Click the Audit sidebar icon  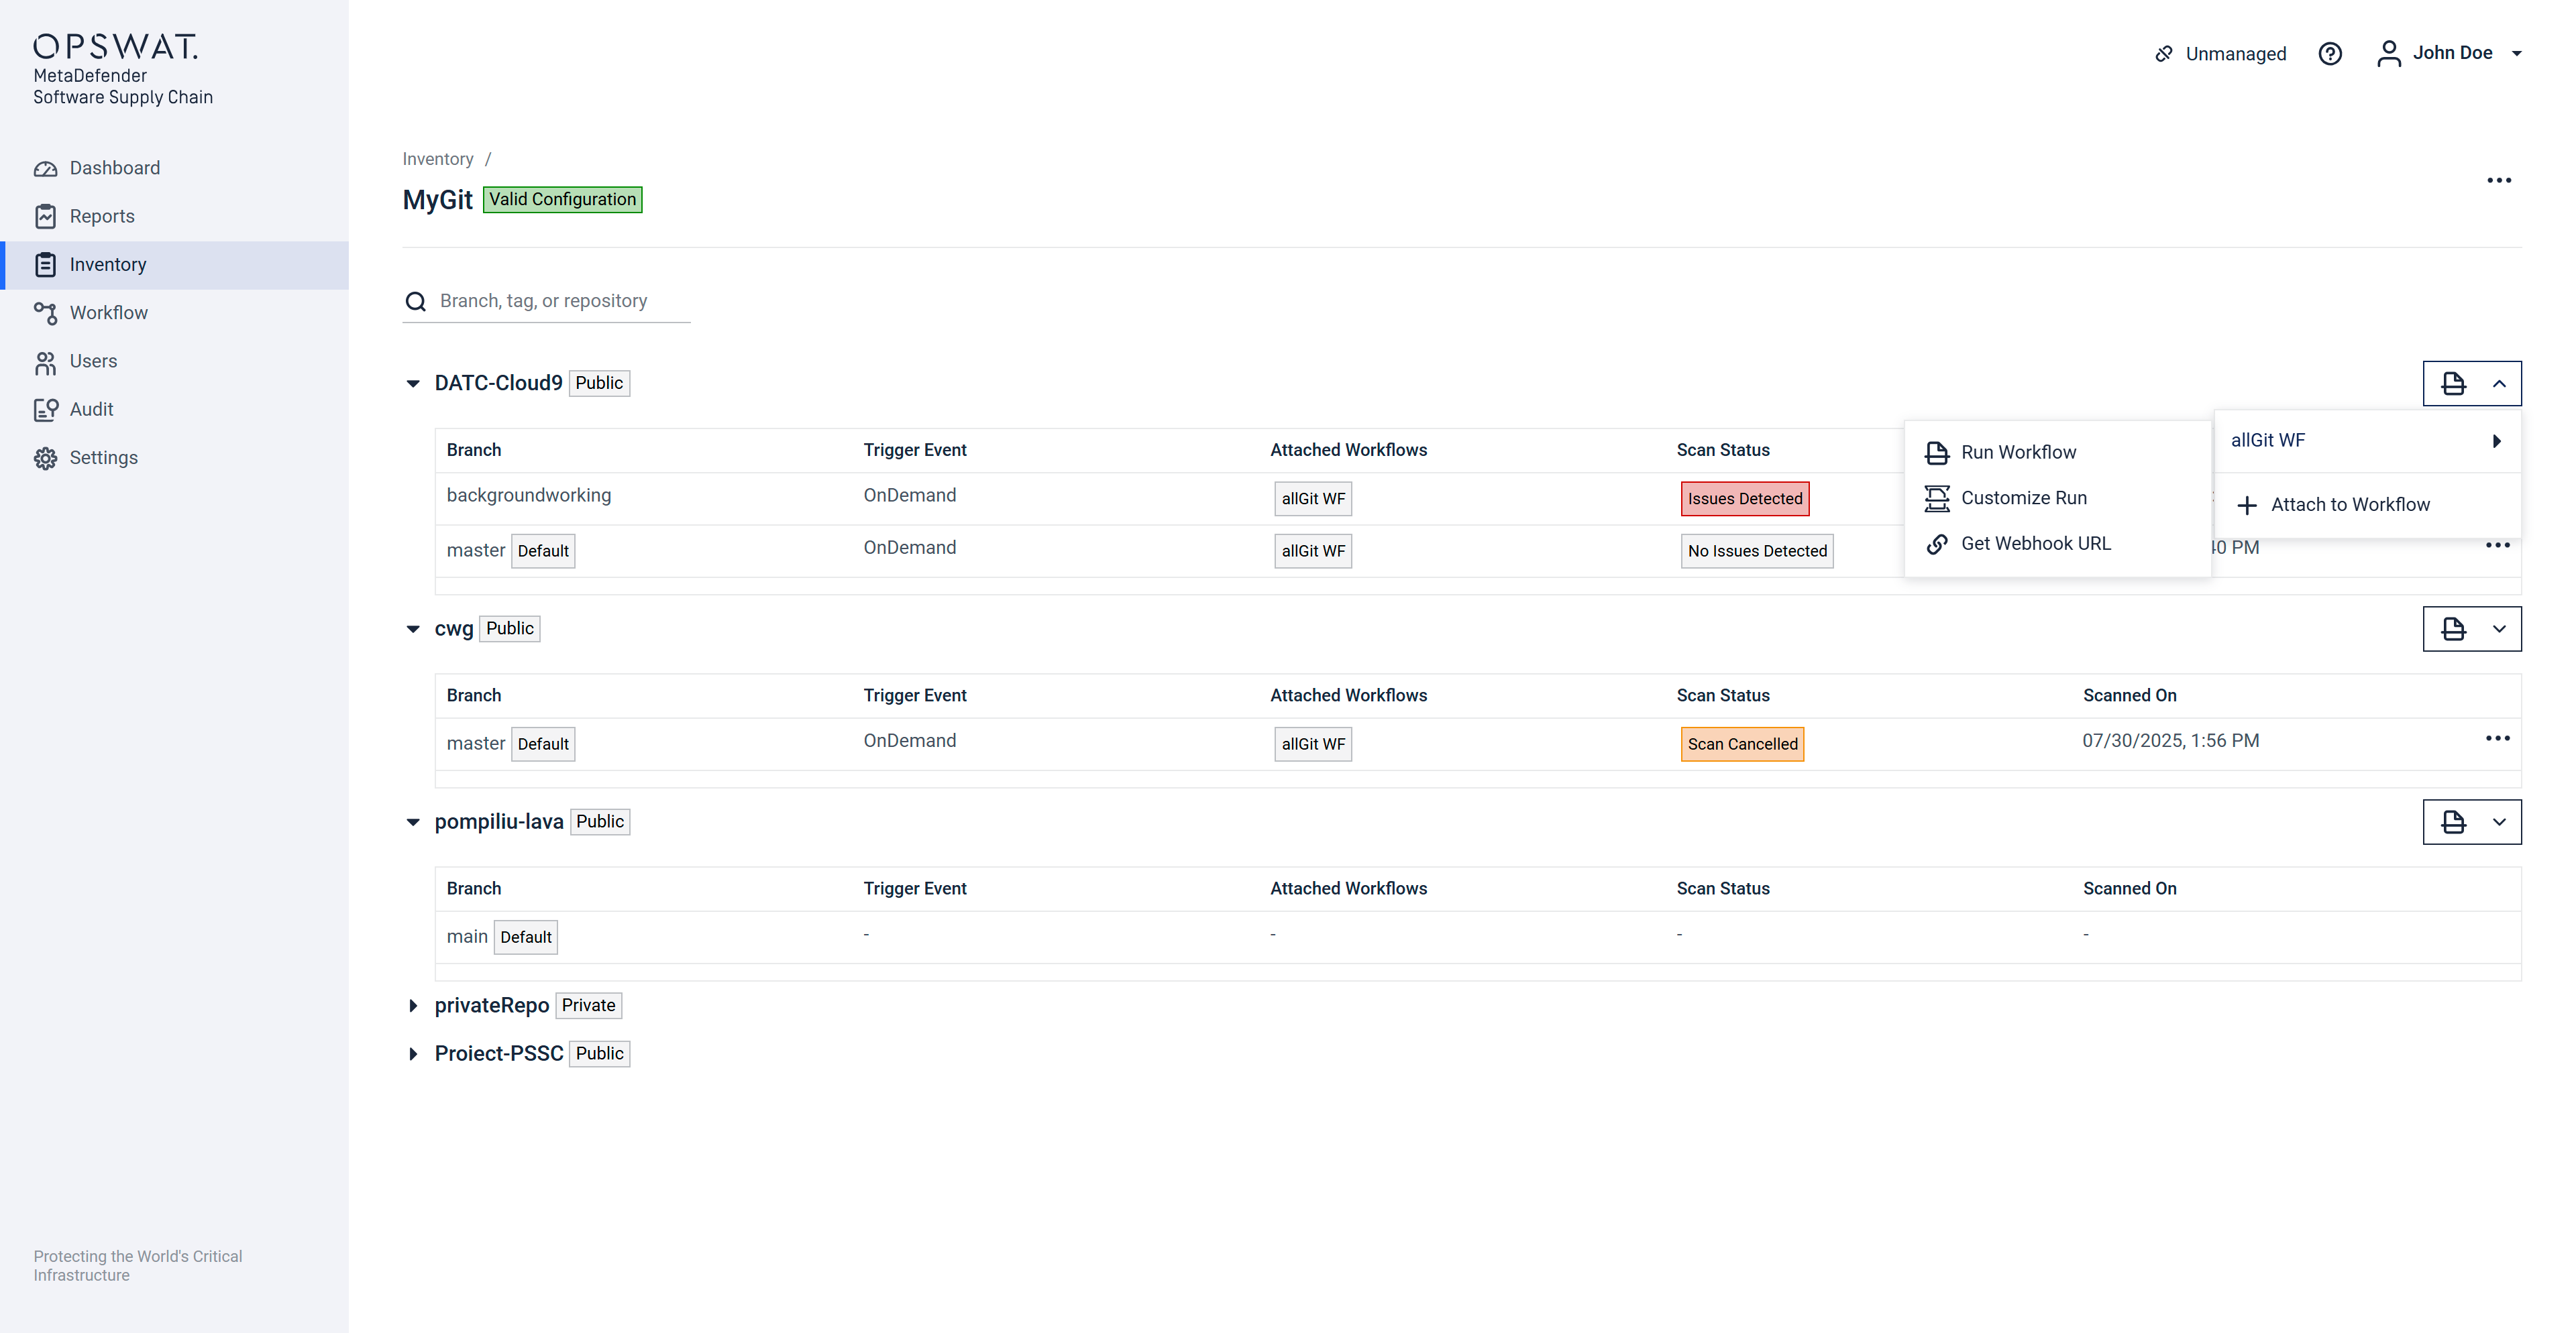(x=45, y=410)
